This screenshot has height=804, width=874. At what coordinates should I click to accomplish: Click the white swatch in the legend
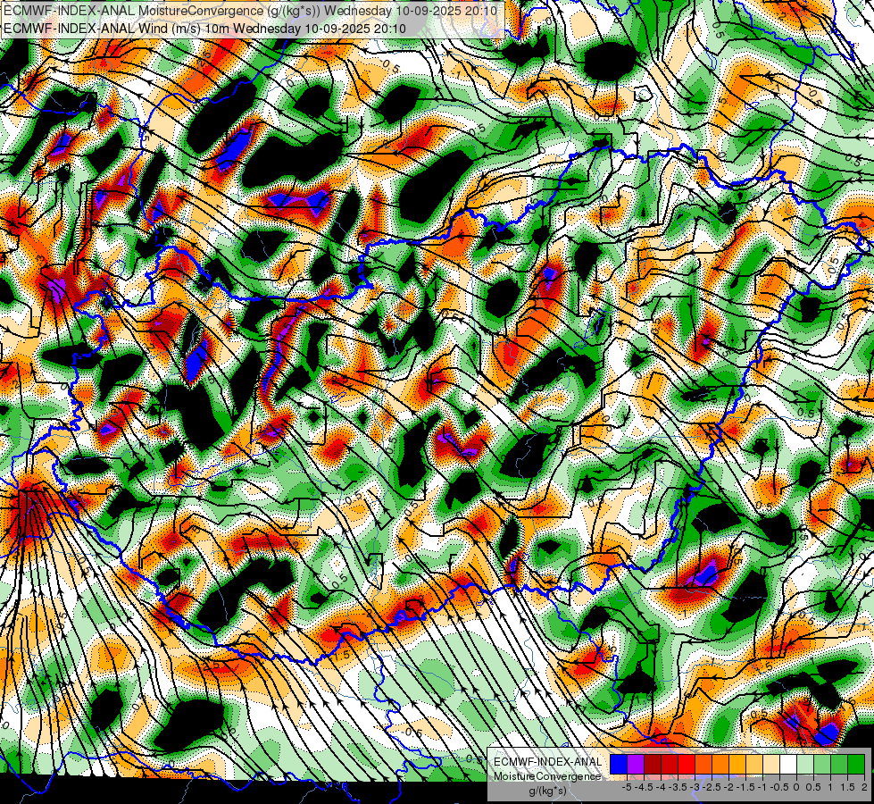coord(788,765)
